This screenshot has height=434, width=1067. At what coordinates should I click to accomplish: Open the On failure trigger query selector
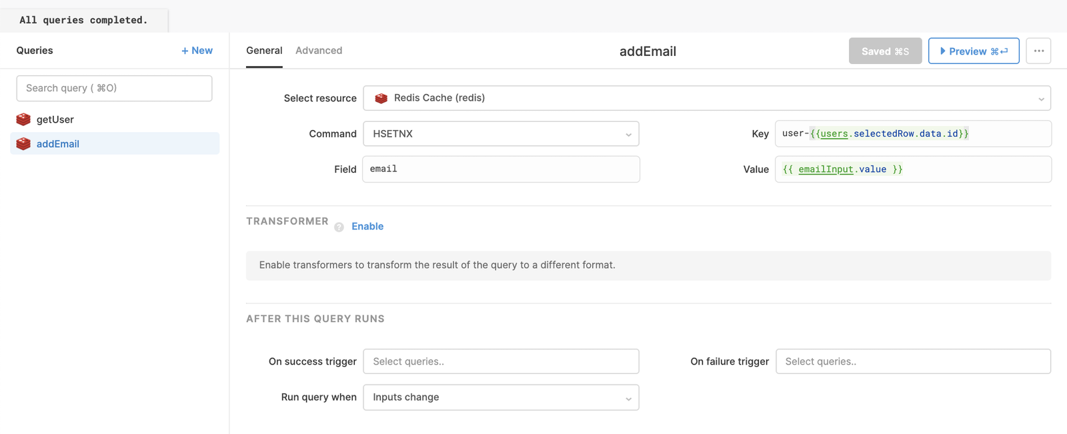(x=913, y=361)
